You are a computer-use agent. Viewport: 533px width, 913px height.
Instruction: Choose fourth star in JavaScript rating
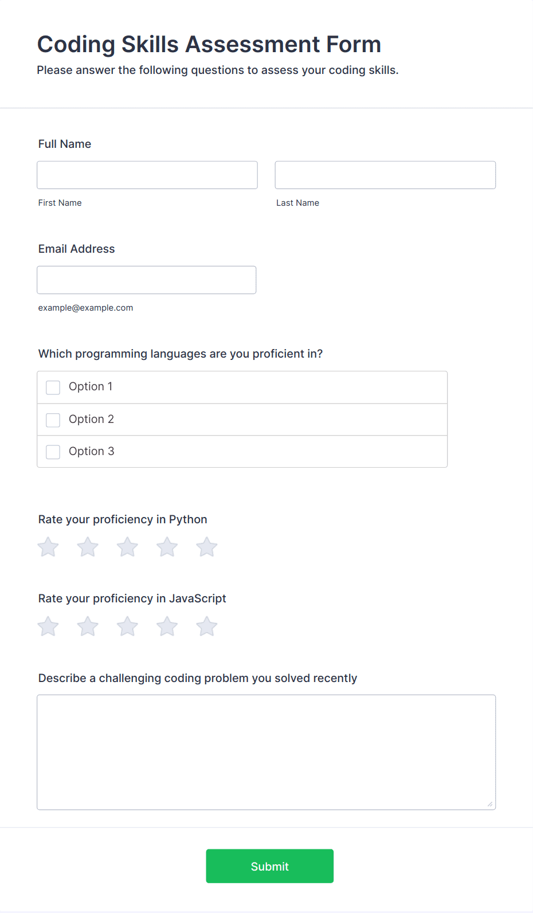[167, 626]
